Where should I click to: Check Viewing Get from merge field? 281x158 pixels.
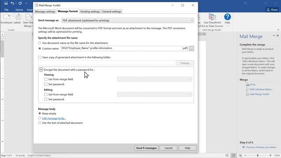[x=46, y=79]
